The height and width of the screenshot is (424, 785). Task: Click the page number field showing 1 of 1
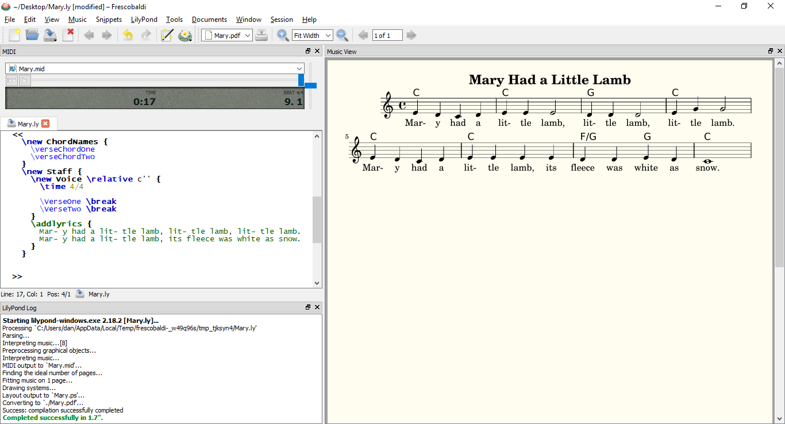[x=387, y=36]
